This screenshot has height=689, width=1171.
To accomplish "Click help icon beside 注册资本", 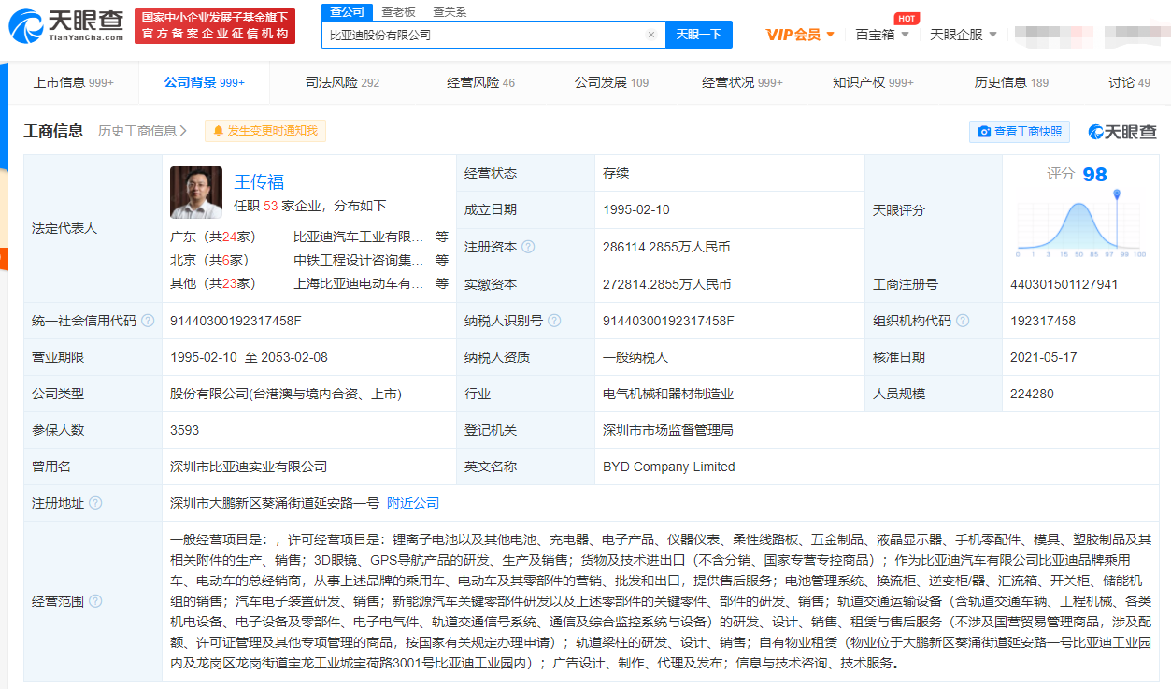I will pyautogui.click(x=528, y=247).
